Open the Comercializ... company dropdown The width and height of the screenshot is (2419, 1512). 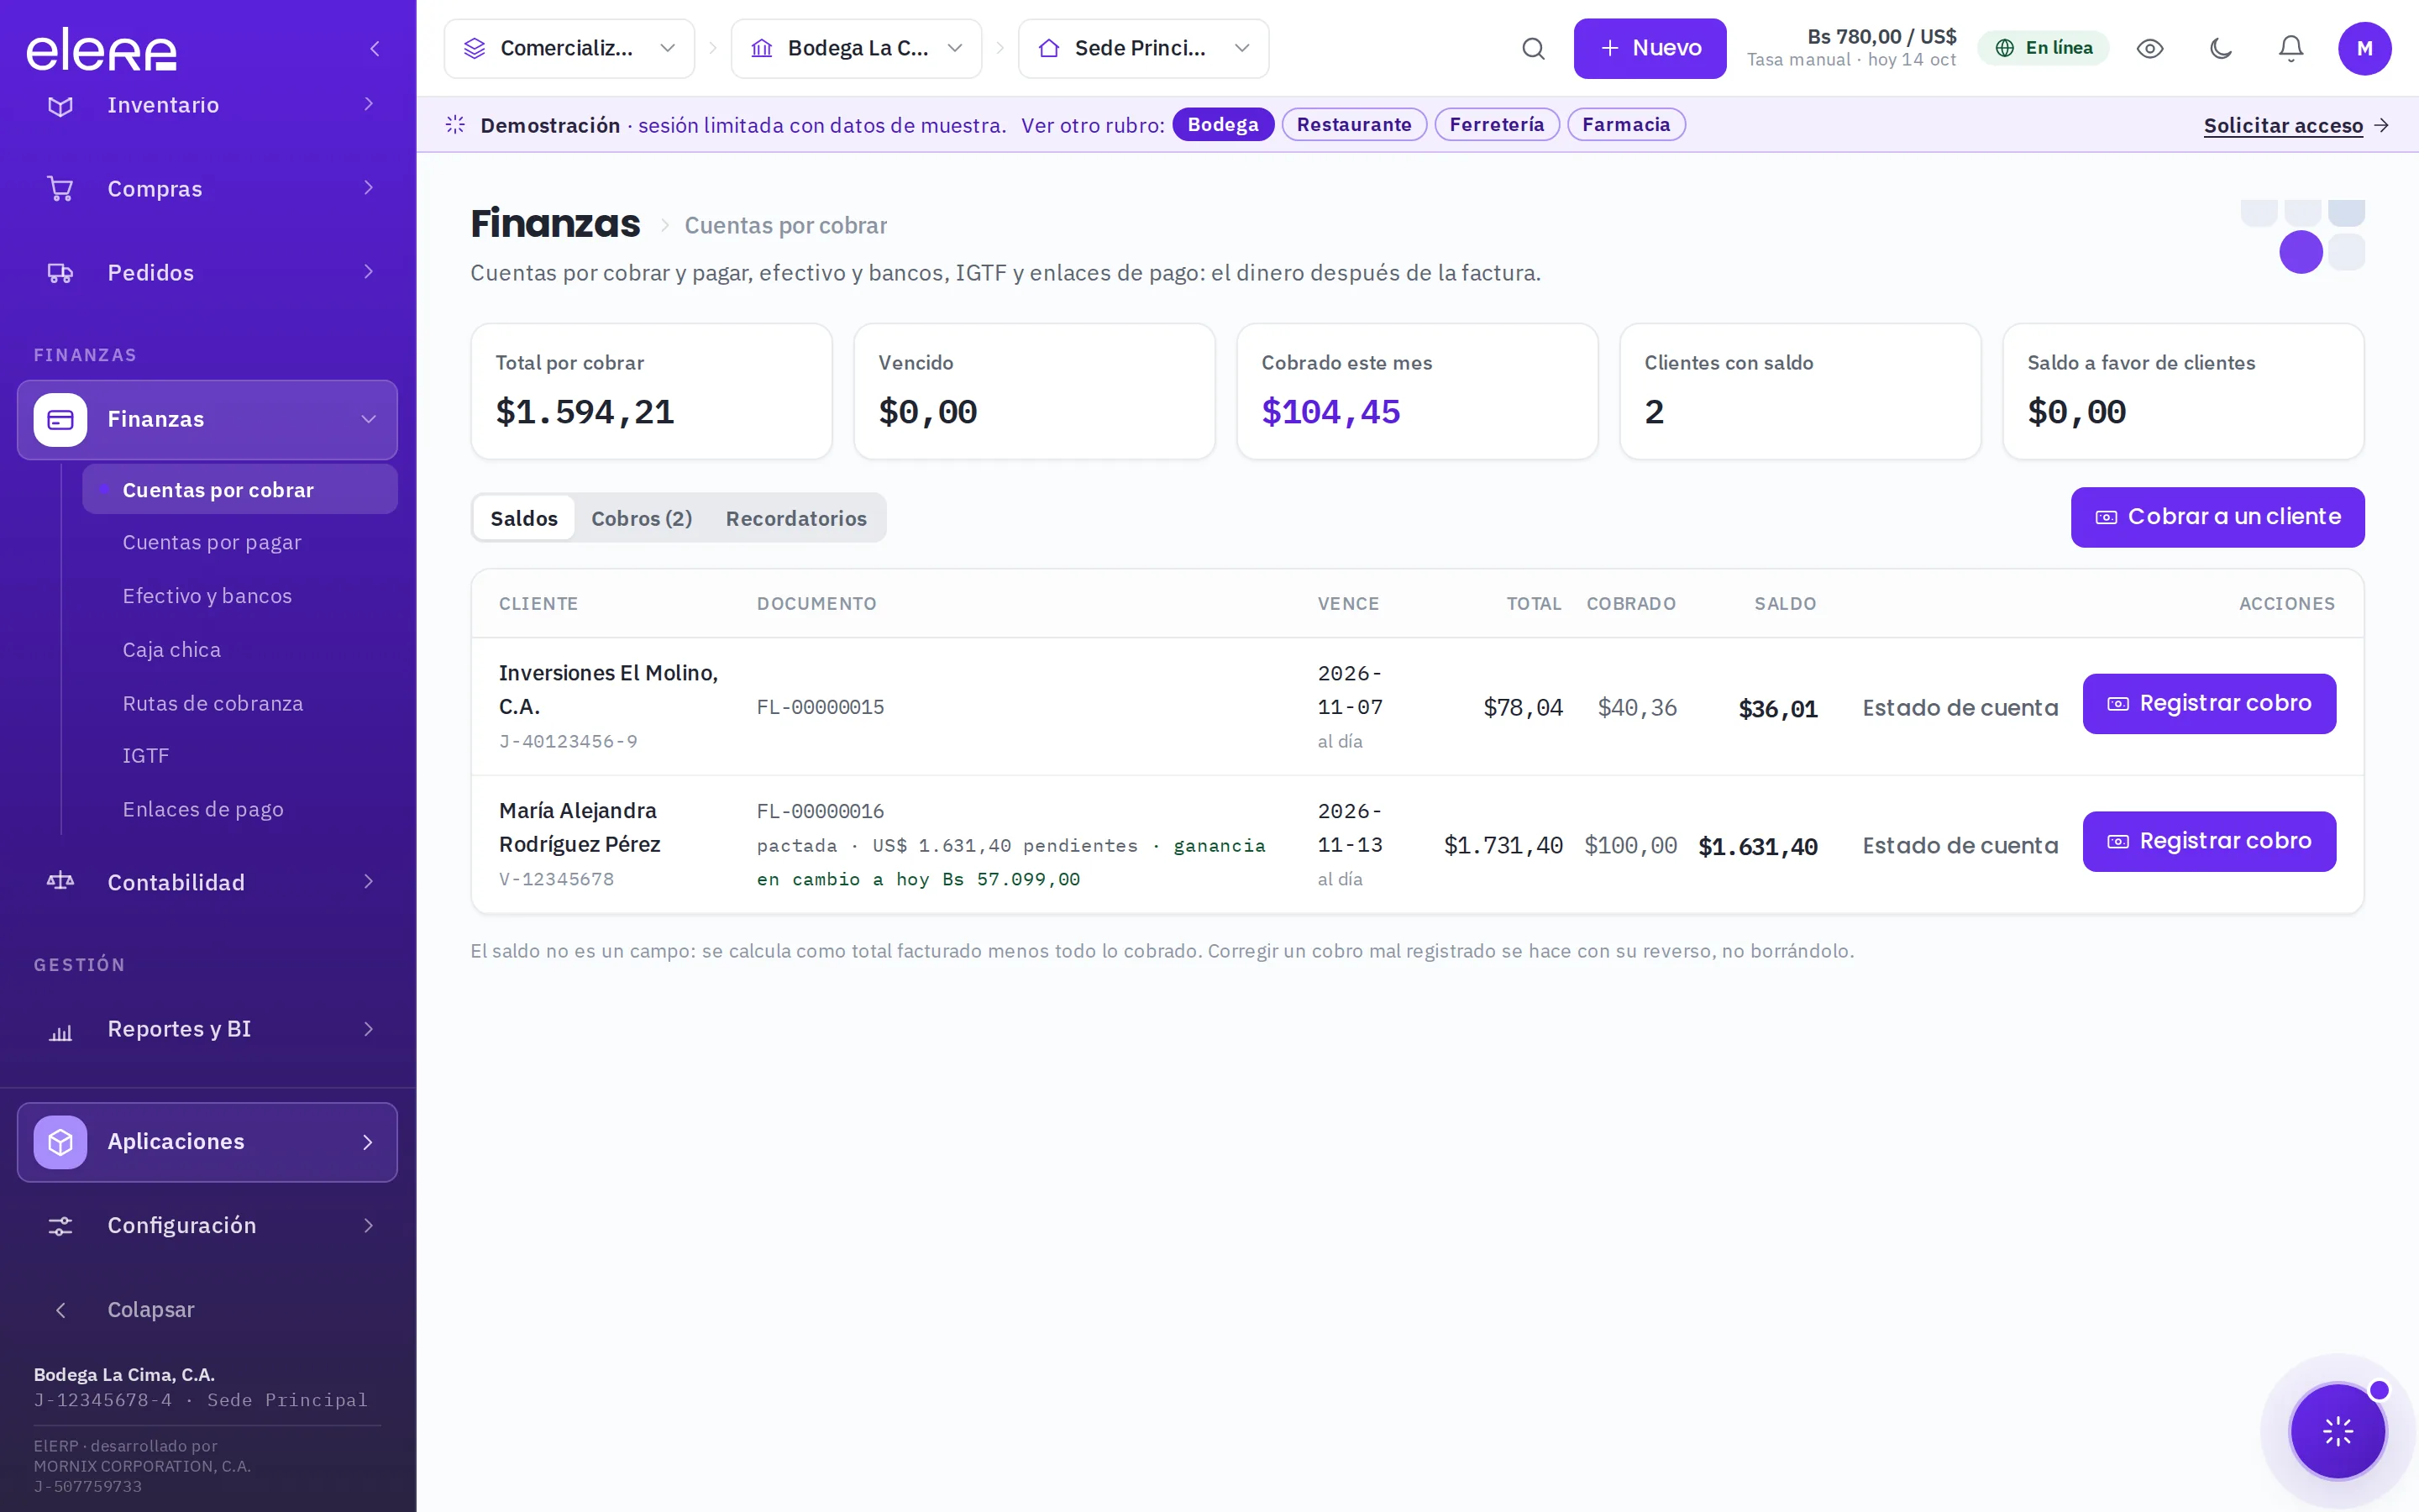(569, 48)
